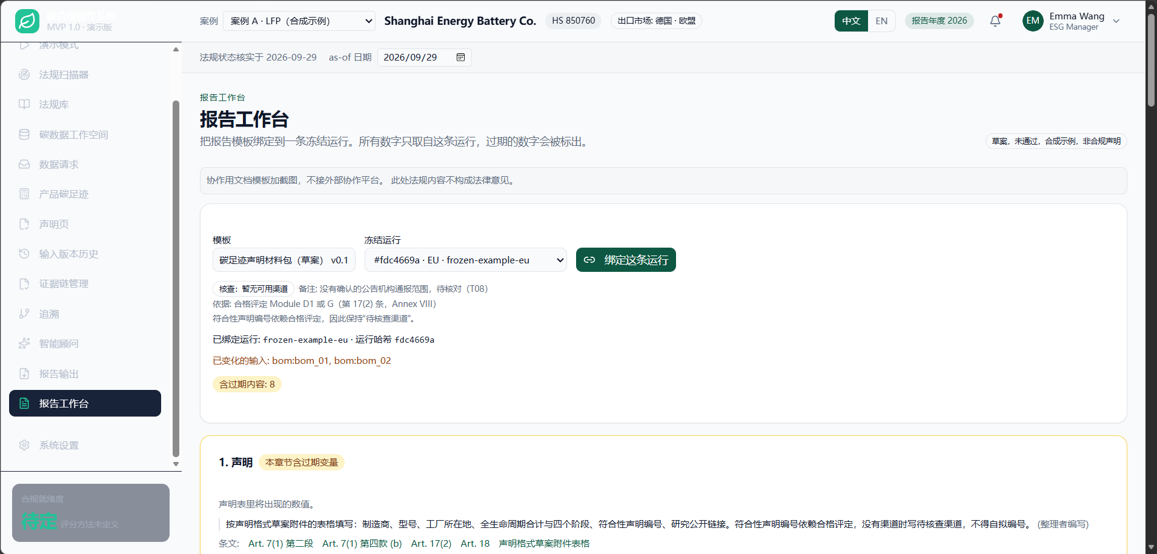Expand the Emma Wang user menu chevron
Viewport: 1157px width, 554px height.
(x=1116, y=21)
